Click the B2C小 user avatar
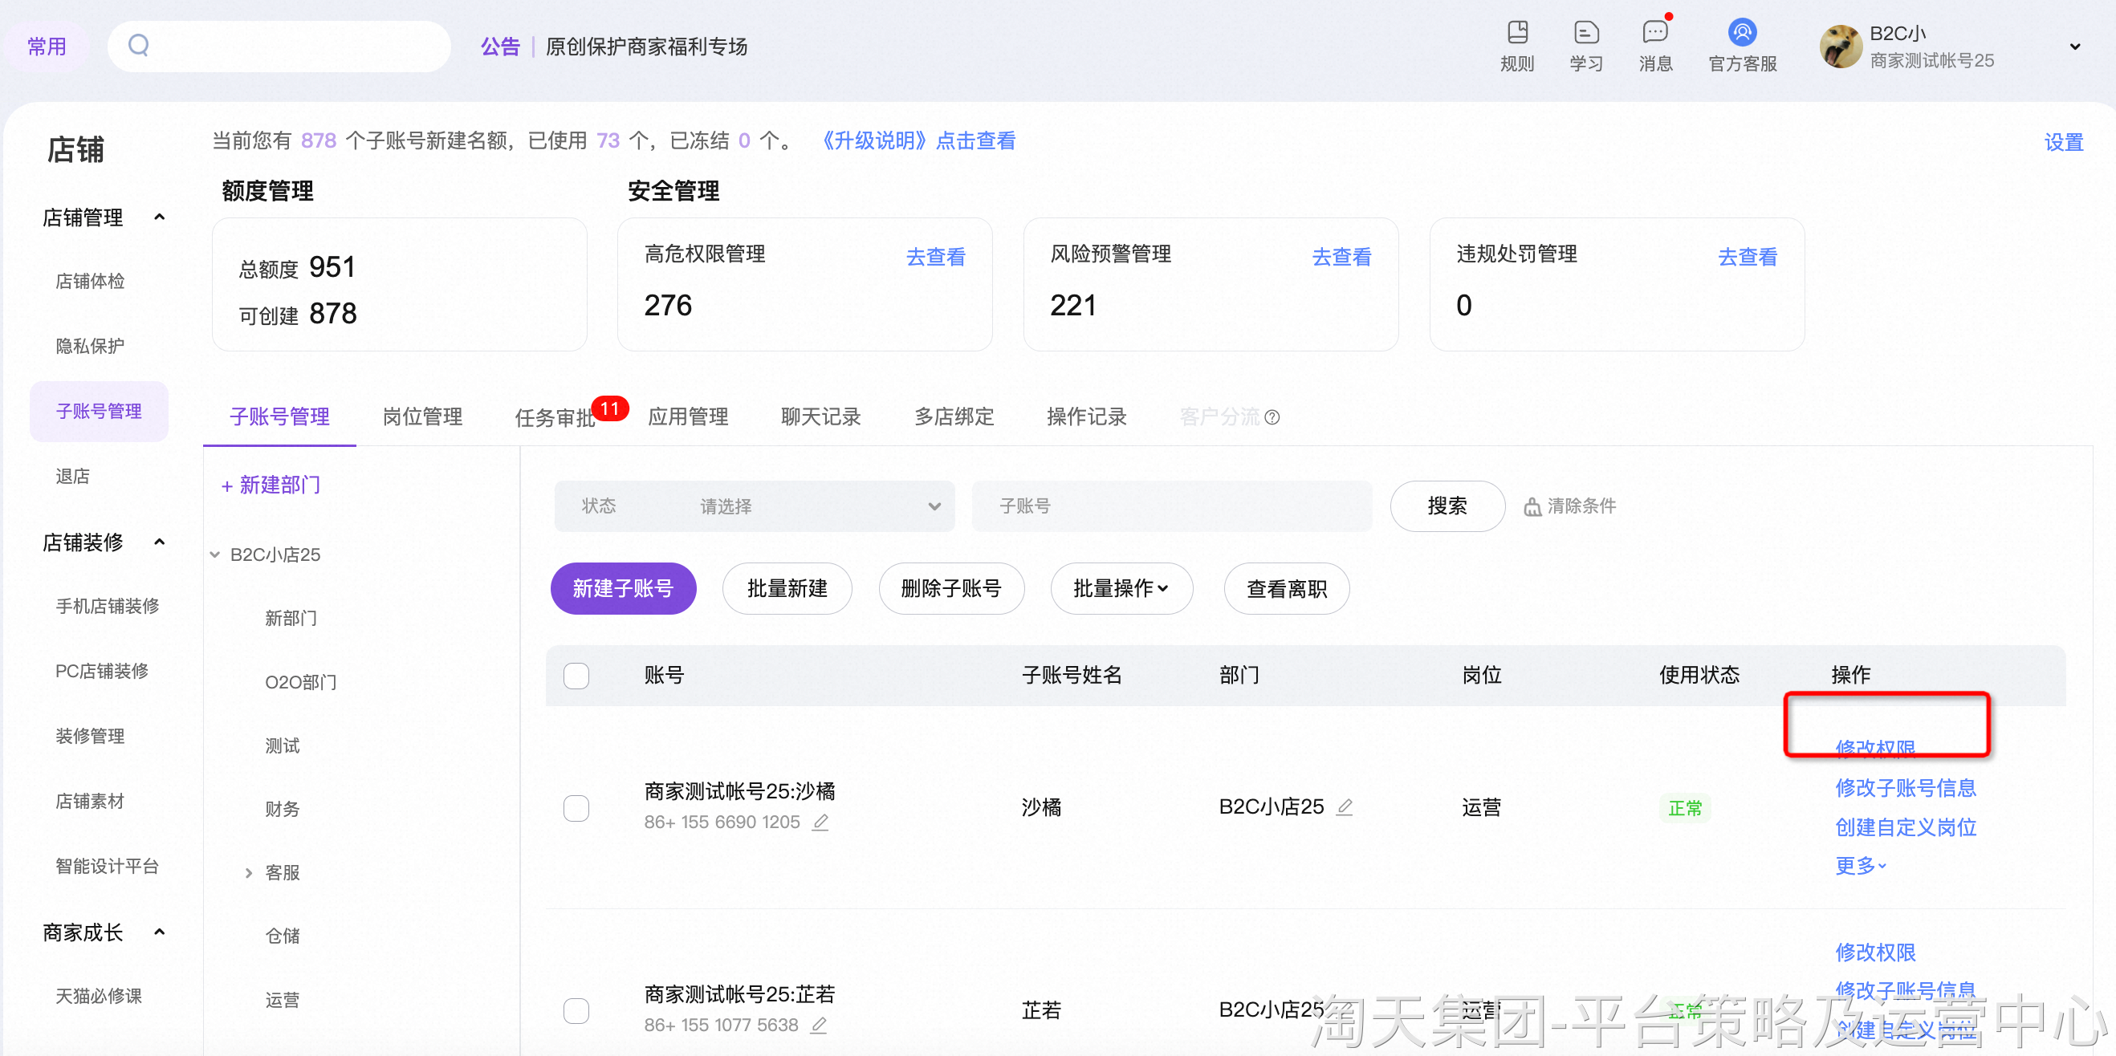The height and width of the screenshot is (1056, 2116). (1840, 46)
